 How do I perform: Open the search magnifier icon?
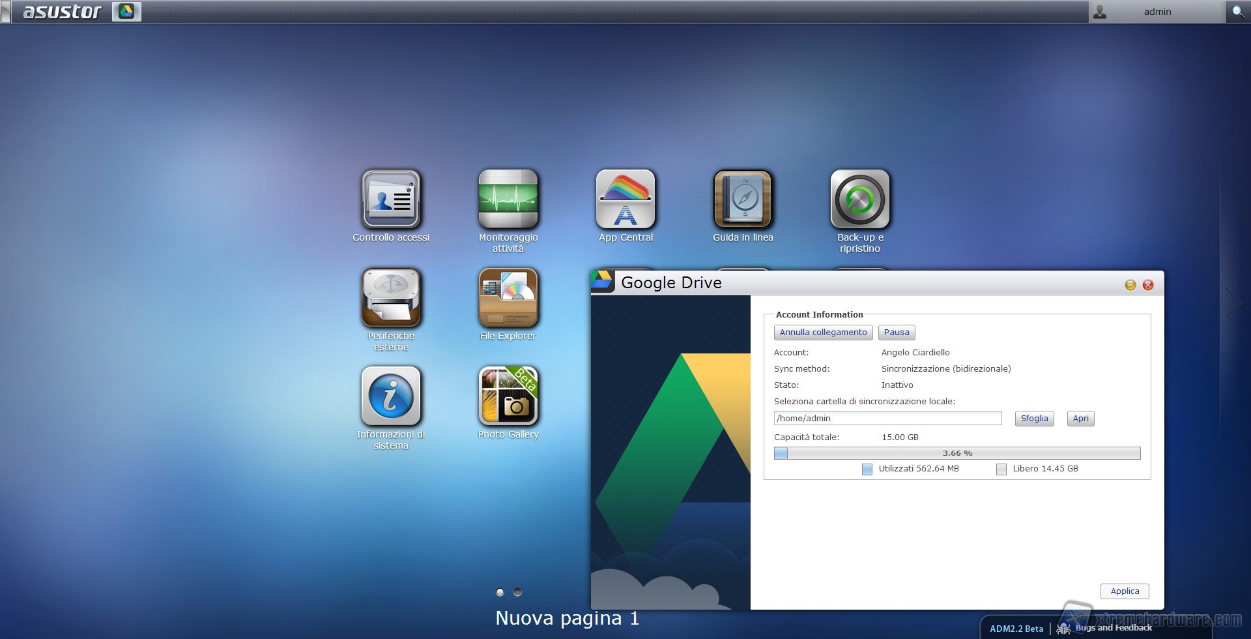tap(1237, 12)
